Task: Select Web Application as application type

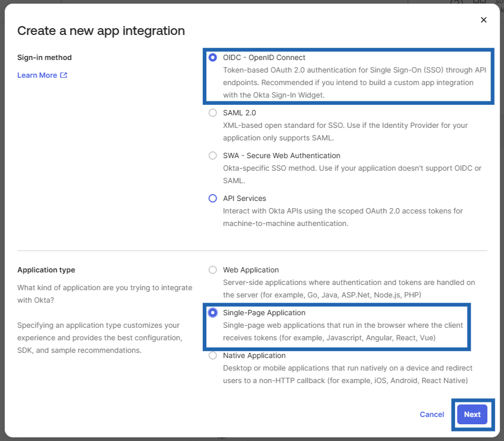Action: pos(213,270)
